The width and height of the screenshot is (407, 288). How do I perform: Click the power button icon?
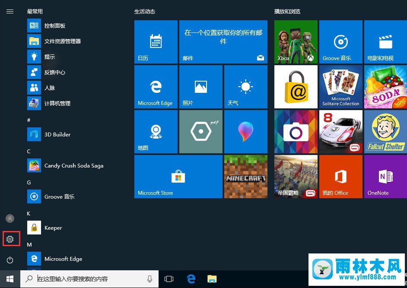(x=10, y=260)
